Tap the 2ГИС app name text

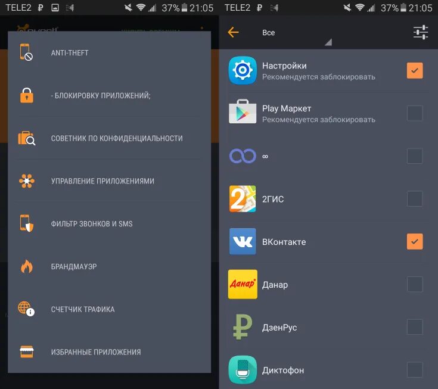click(273, 199)
